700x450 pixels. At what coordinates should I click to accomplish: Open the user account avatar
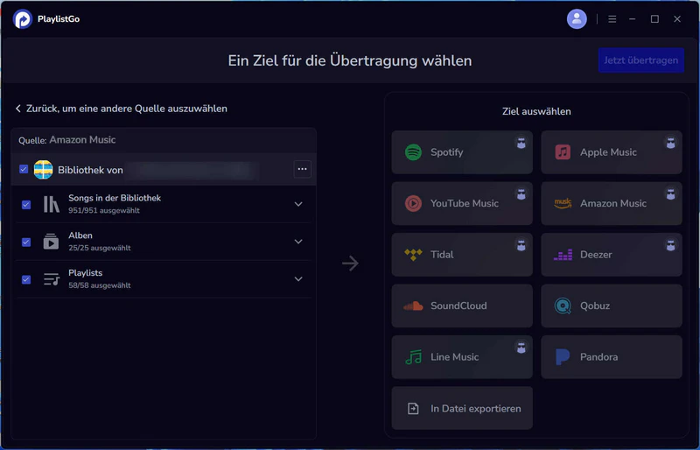tap(577, 18)
